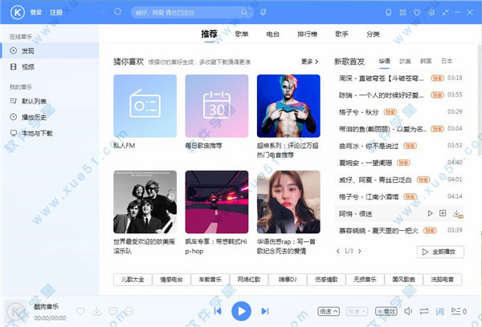Download current song from player bar
The height and width of the screenshot is (327, 482).
pos(97,311)
